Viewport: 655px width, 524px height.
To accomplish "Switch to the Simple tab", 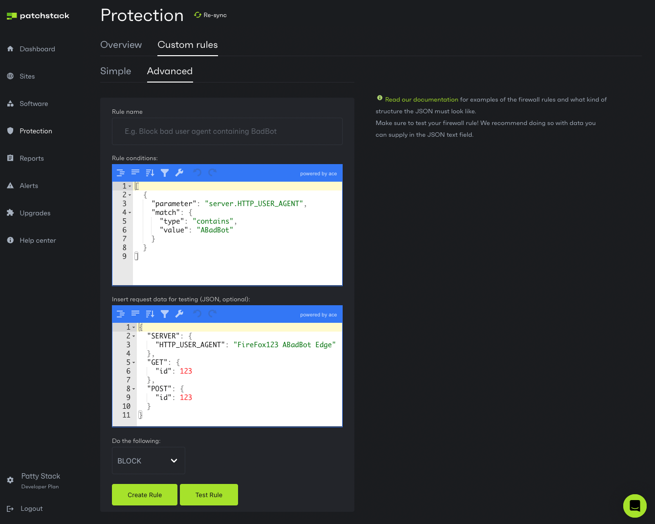I will pos(116,71).
